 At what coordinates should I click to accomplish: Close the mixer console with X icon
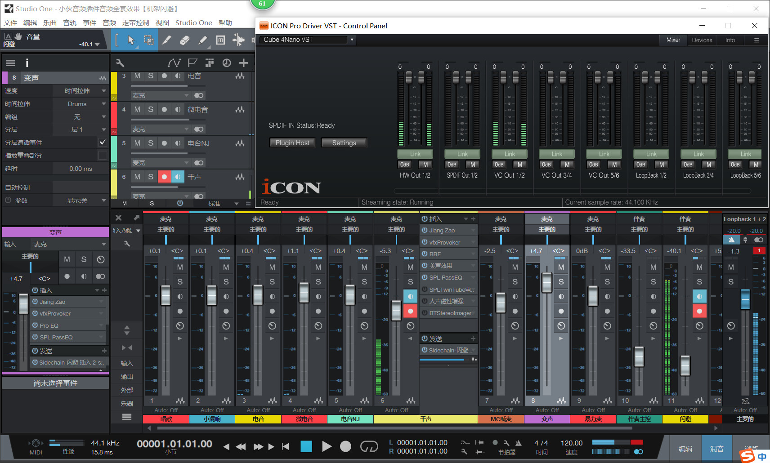(x=118, y=218)
